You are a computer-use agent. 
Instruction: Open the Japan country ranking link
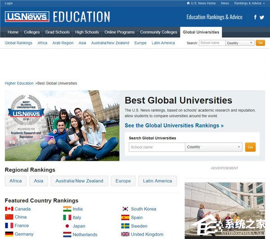point(79,226)
